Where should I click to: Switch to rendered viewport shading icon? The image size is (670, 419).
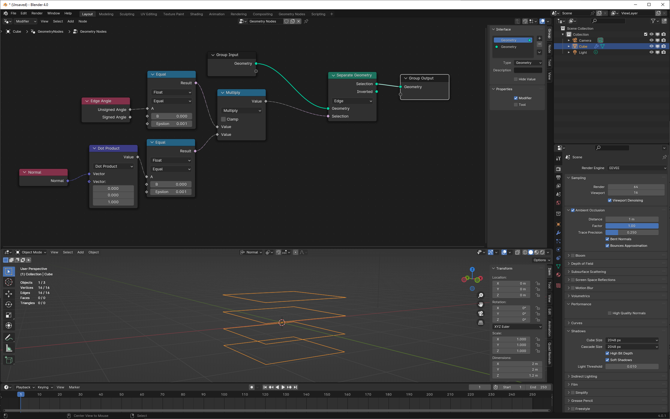[x=542, y=252]
